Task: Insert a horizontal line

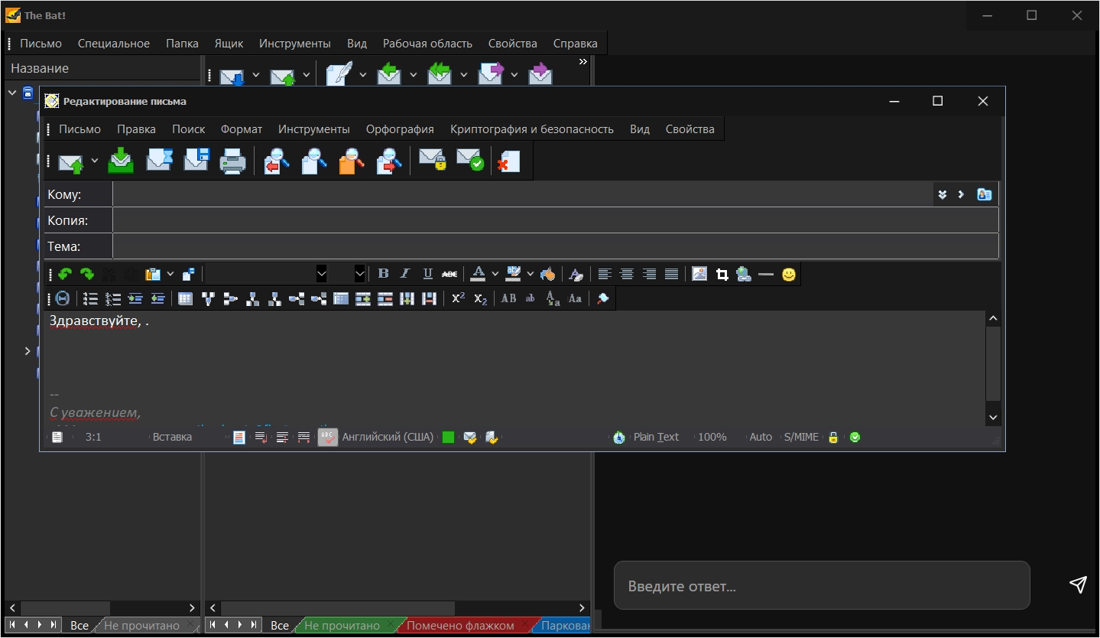Action: 766,274
